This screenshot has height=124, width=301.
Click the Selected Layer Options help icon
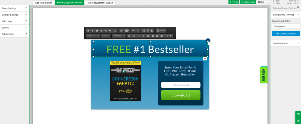(x=298, y=7)
